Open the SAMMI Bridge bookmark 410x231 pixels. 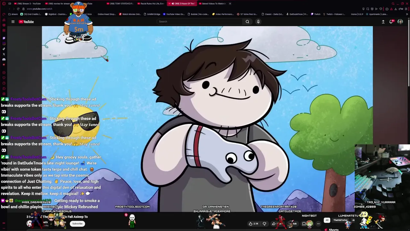(x=152, y=14)
